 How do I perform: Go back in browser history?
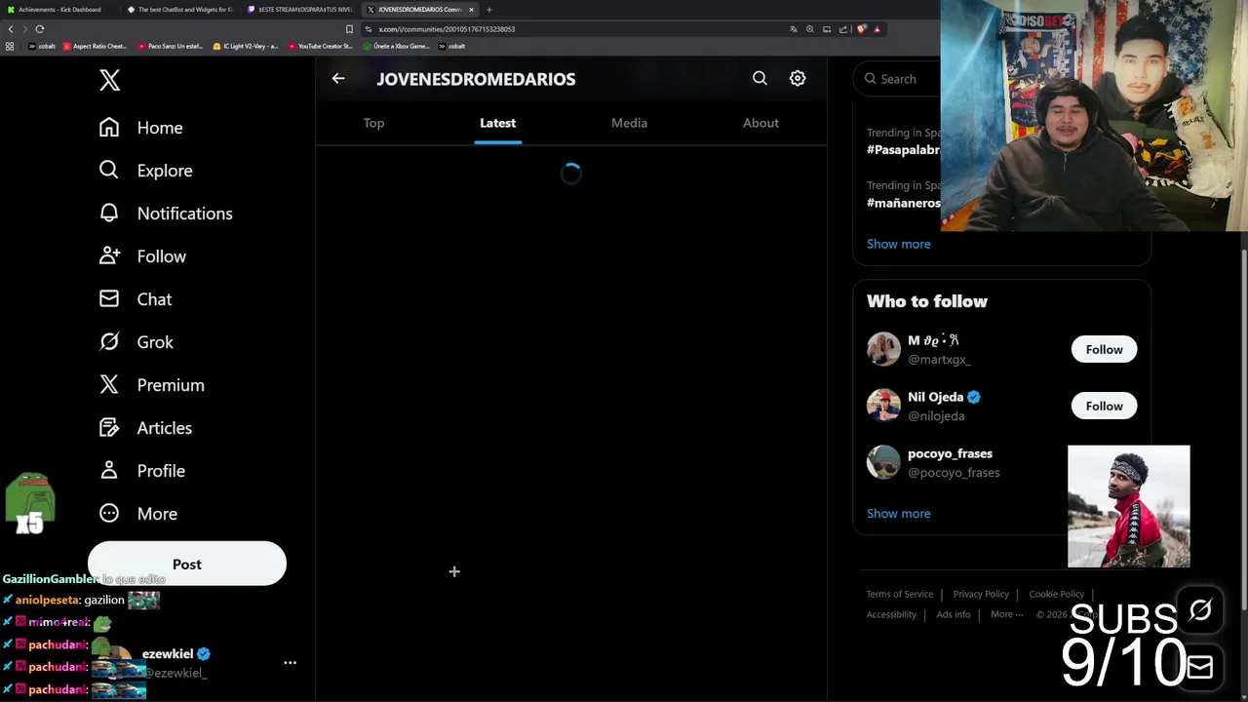(x=11, y=29)
